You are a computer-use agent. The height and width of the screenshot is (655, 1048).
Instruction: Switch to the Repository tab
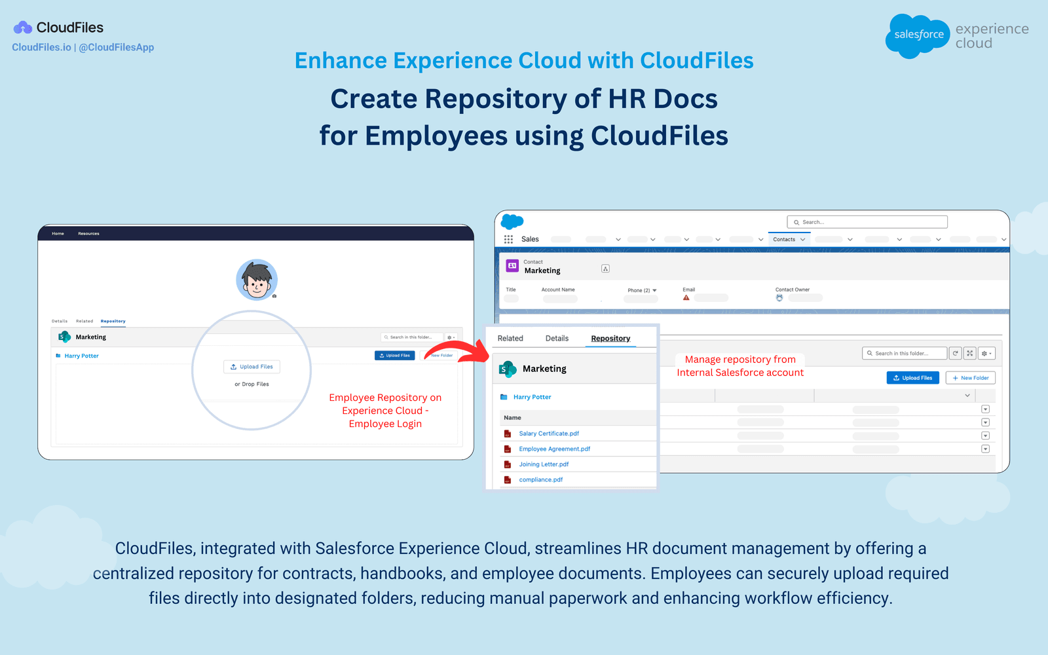pos(610,338)
